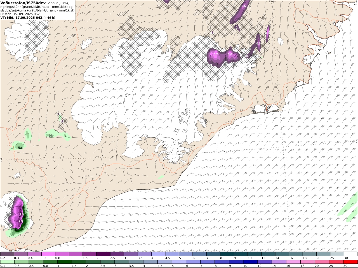Viewport: 358px width, 268px height.
Task: Pick the light gray 25–30 swatch, upper legend
Action: (337, 254)
